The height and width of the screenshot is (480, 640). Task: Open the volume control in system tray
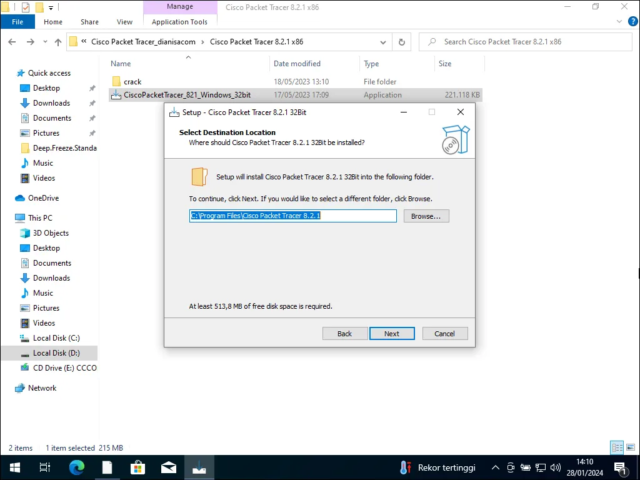tap(555, 467)
